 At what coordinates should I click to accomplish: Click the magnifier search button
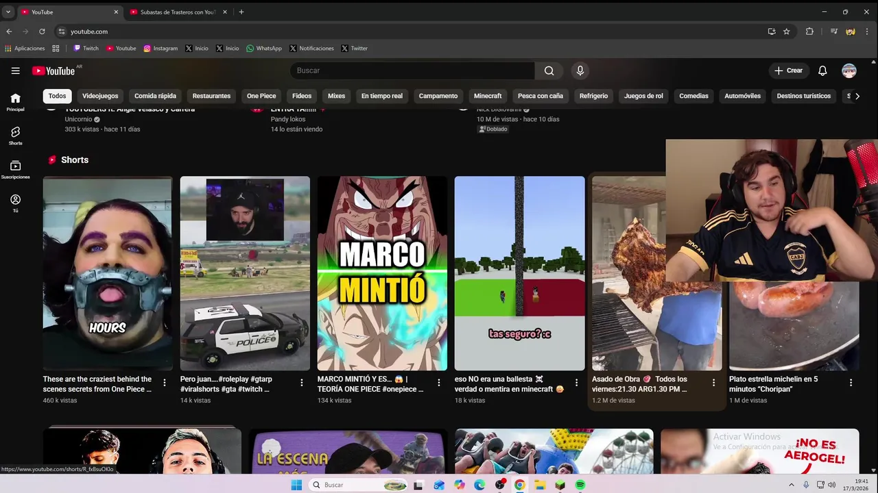(x=549, y=71)
